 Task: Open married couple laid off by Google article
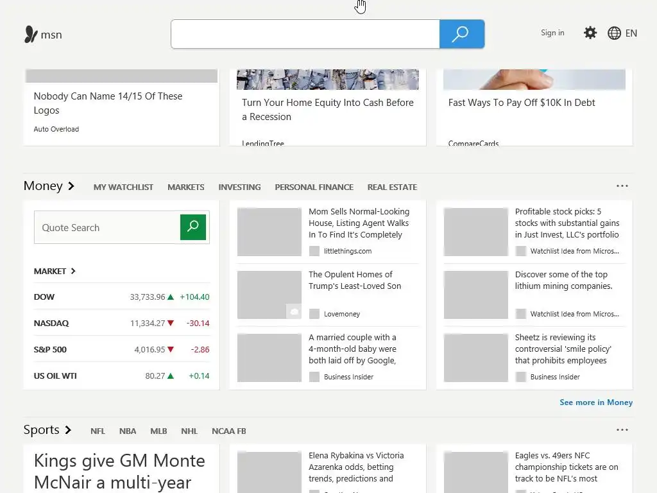coord(352,349)
